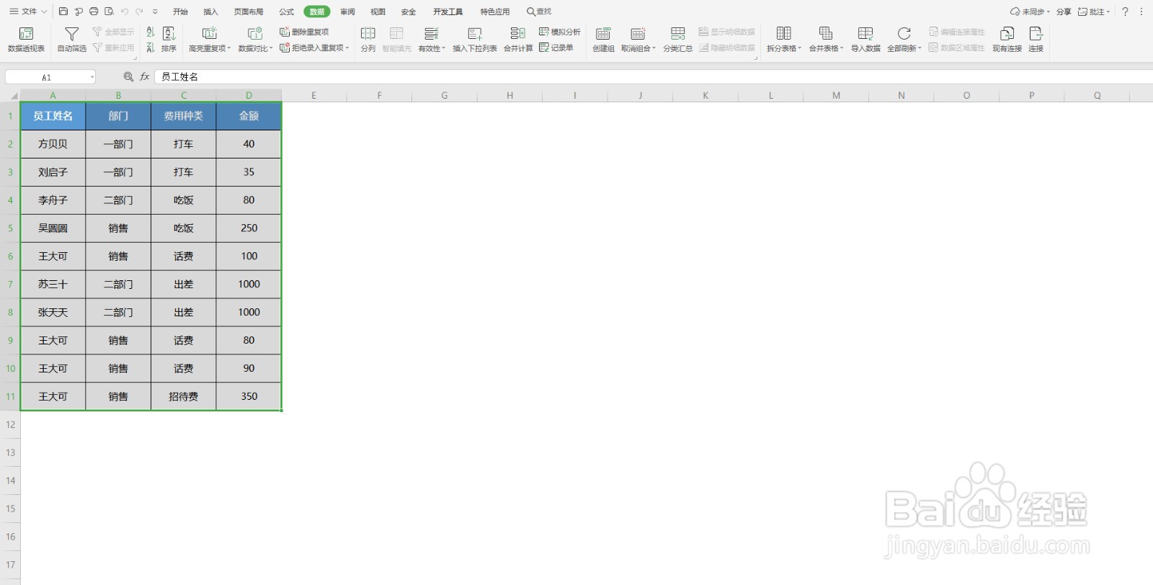Click the fx insert function icon
The height and width of the screenshot is (585, 1153).
(x=145, y=76)
